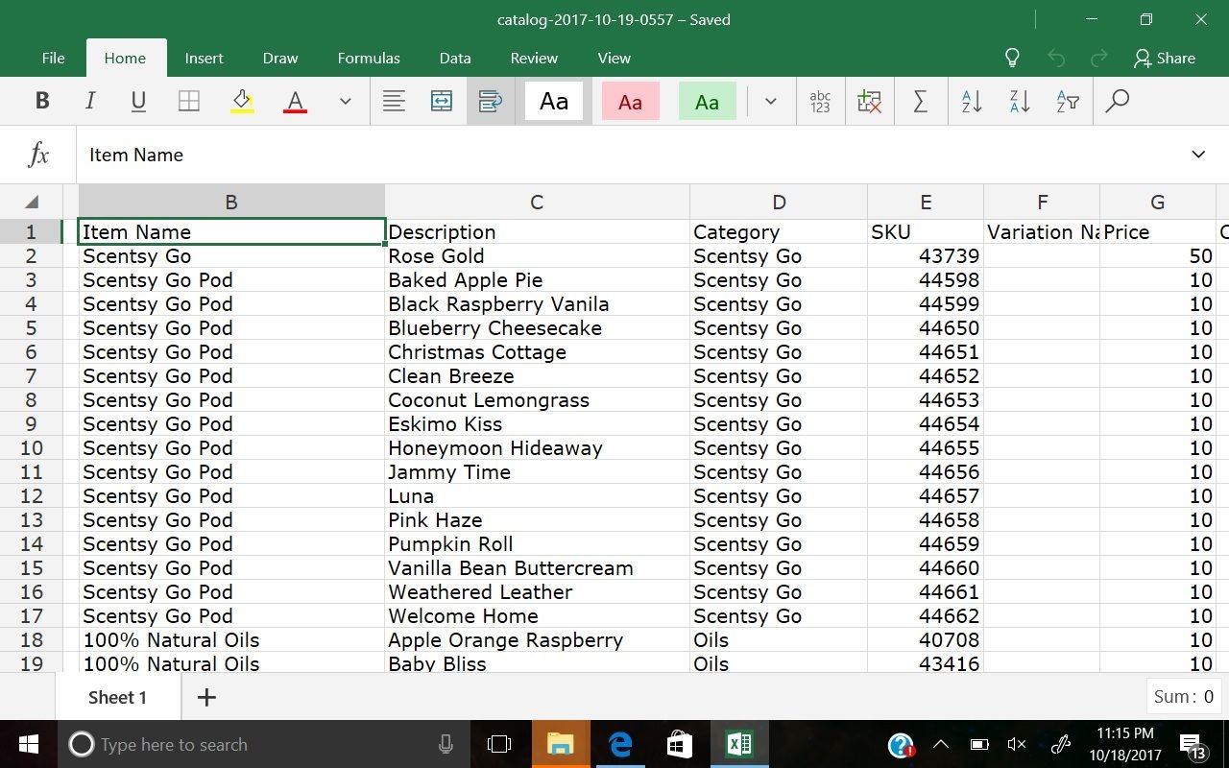Viewport: 1229px width, 768px height.
Task: Toggle italic formatting
Action: [90, 102]
